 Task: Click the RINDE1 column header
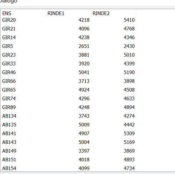(68, 14)
